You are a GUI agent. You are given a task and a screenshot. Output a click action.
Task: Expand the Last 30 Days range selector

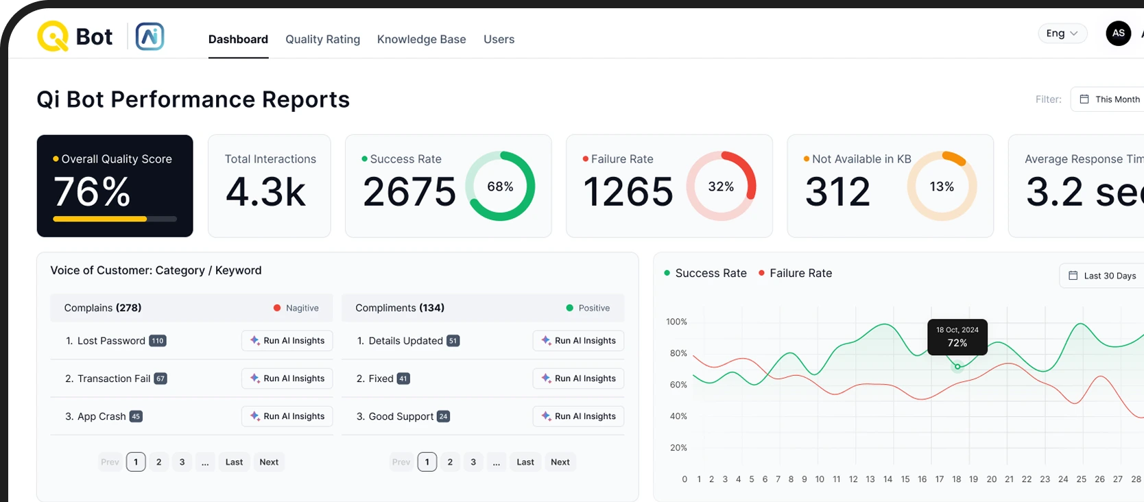(1104, 276)
